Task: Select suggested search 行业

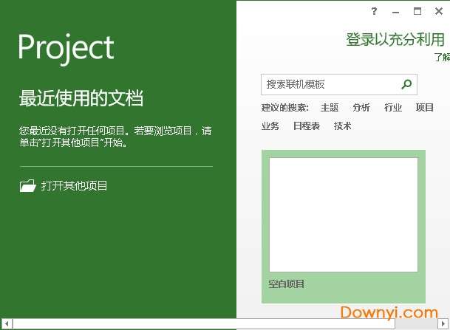Action: coord(393,108)
